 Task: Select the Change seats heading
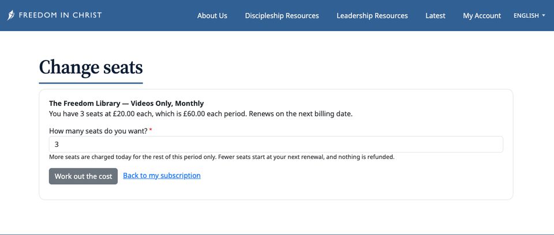click(91, 67)
